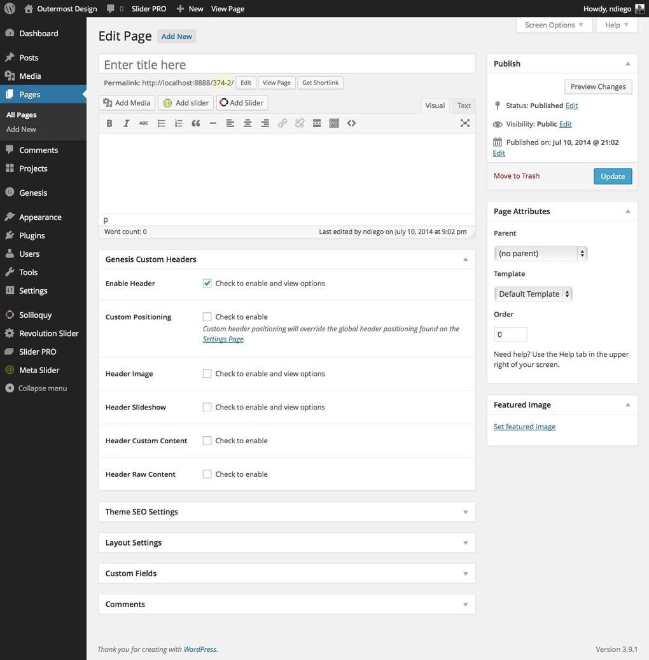Screen dimensions: 649x660
Task: Check the Header Slideshow option
Action: pos(207,407)
